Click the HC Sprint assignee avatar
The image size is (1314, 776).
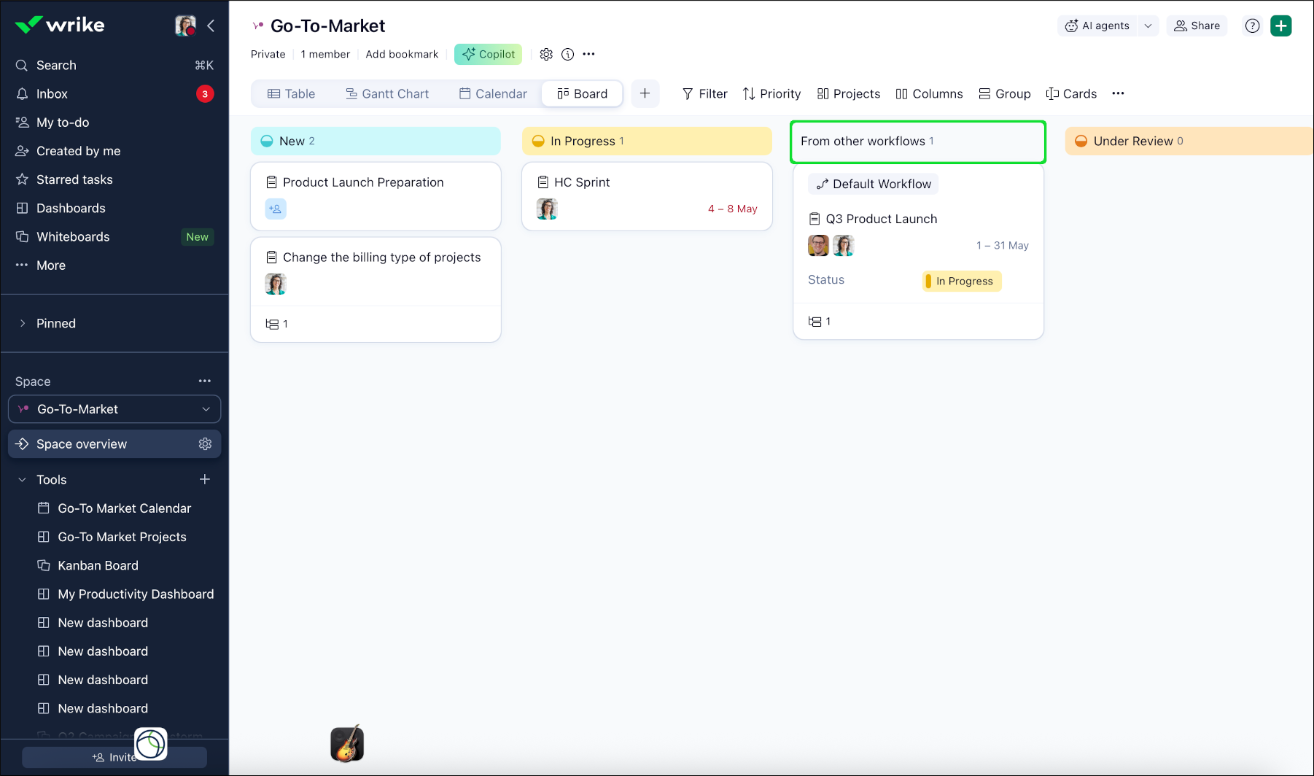point(547,209)
